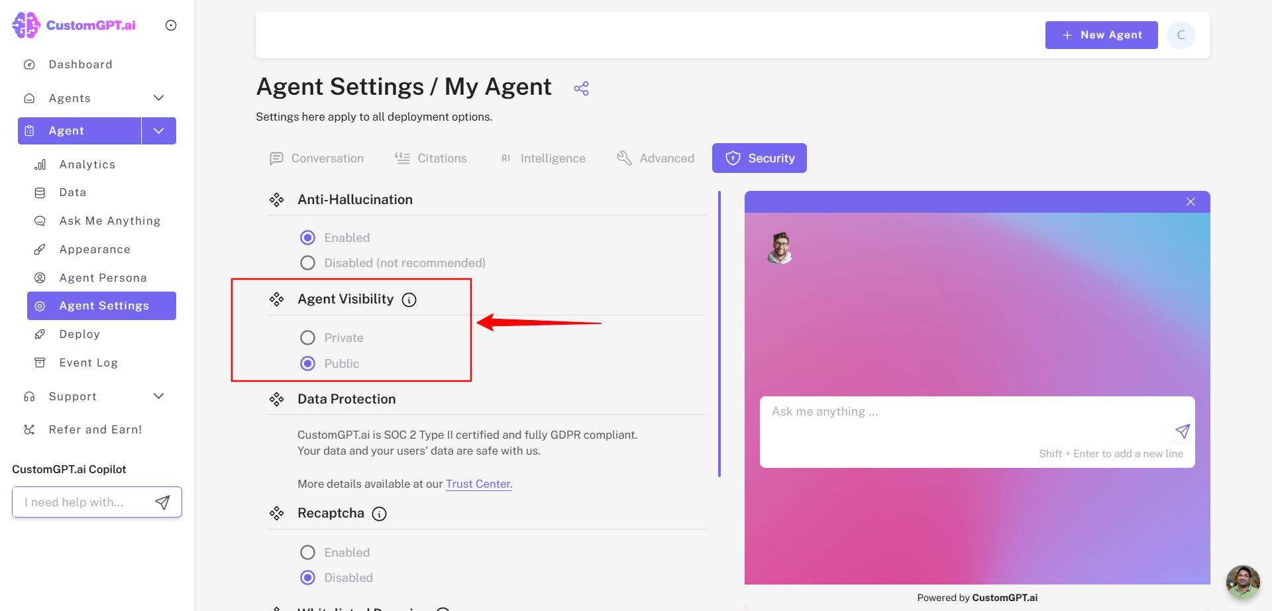The width and height of the screenshot is (1272, 611).
Task: Click the Copilot send arrow icon
Action: (162, 502)
